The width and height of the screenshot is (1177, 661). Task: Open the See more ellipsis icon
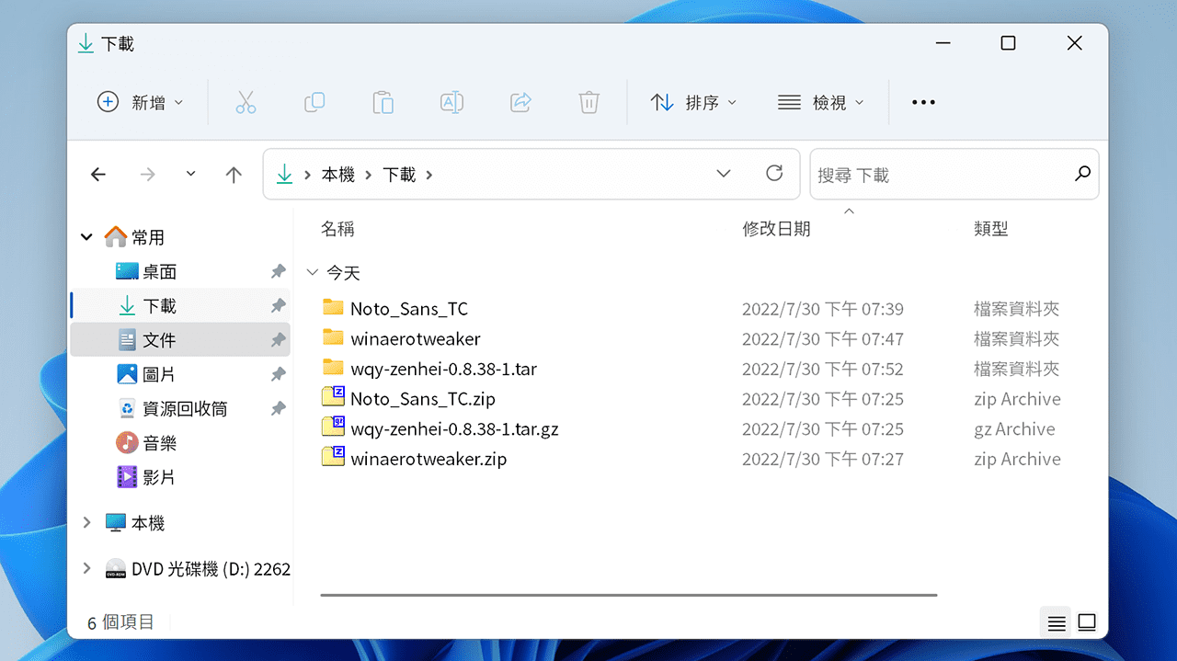tap(923, 102)
